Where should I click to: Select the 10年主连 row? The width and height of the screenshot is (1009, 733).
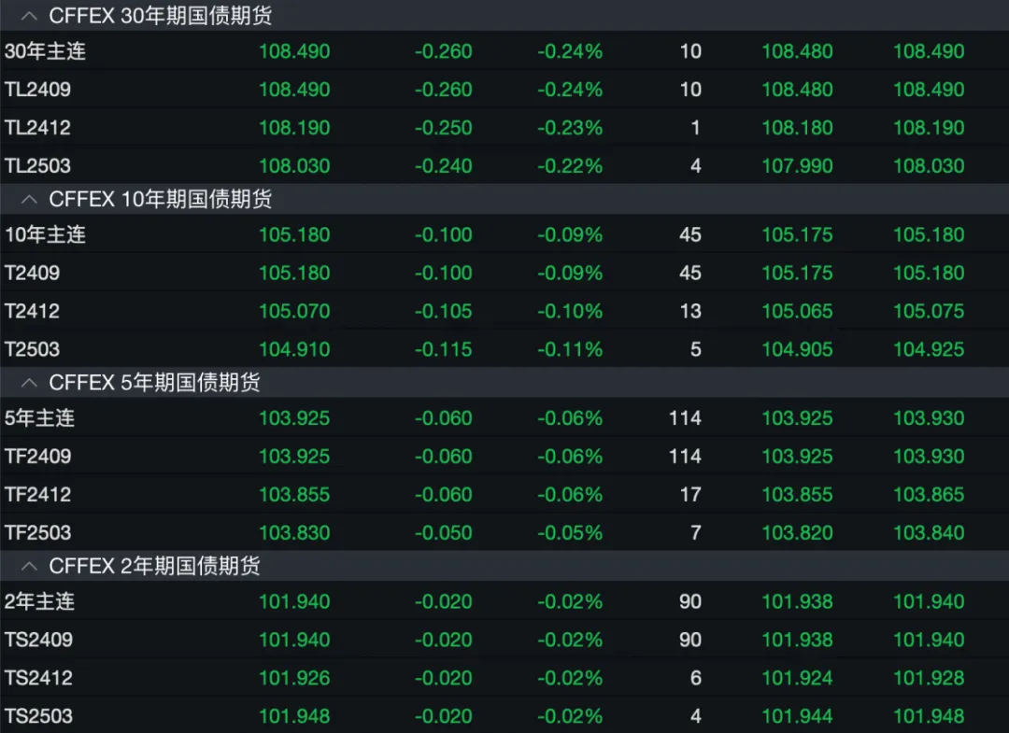[45, 234]
